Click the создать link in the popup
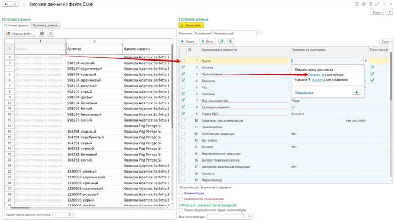396x221 pixels. [x=318, y=79]
